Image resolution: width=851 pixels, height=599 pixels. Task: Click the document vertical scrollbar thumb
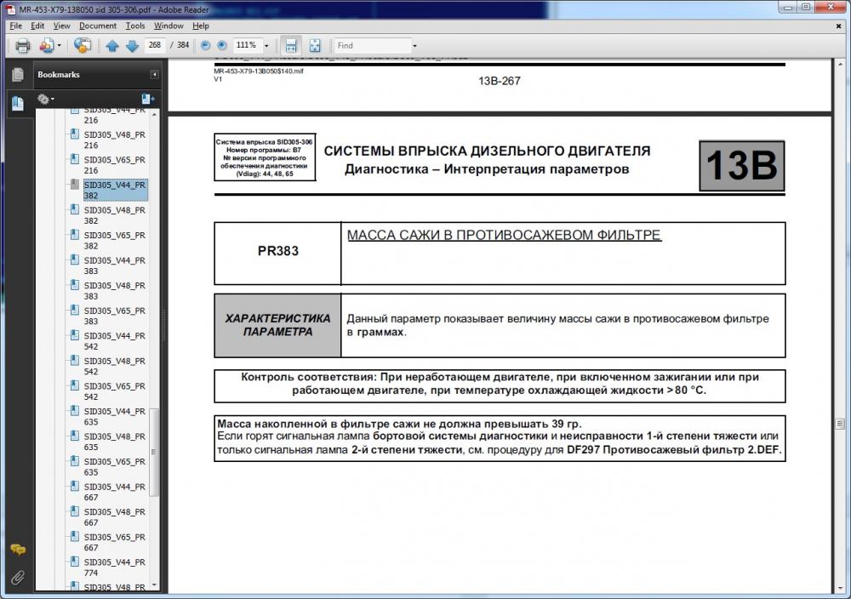point(840,423)
